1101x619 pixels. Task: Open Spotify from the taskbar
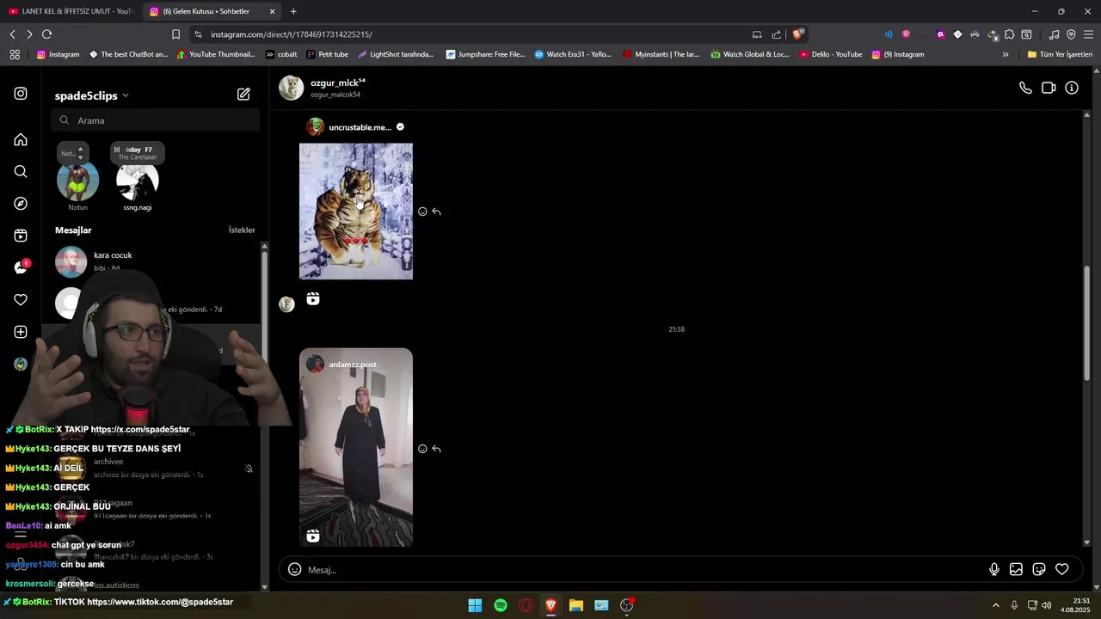(501, 605)
